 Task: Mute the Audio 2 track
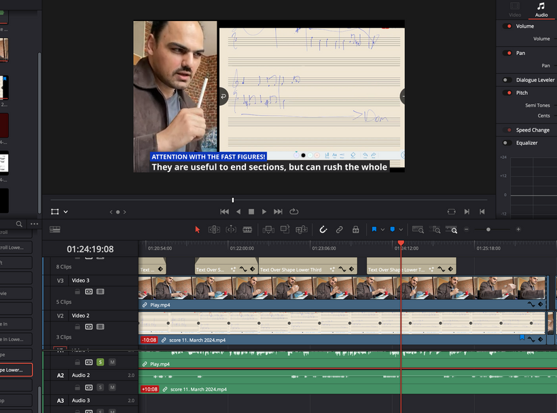click(x=112, y=387)
